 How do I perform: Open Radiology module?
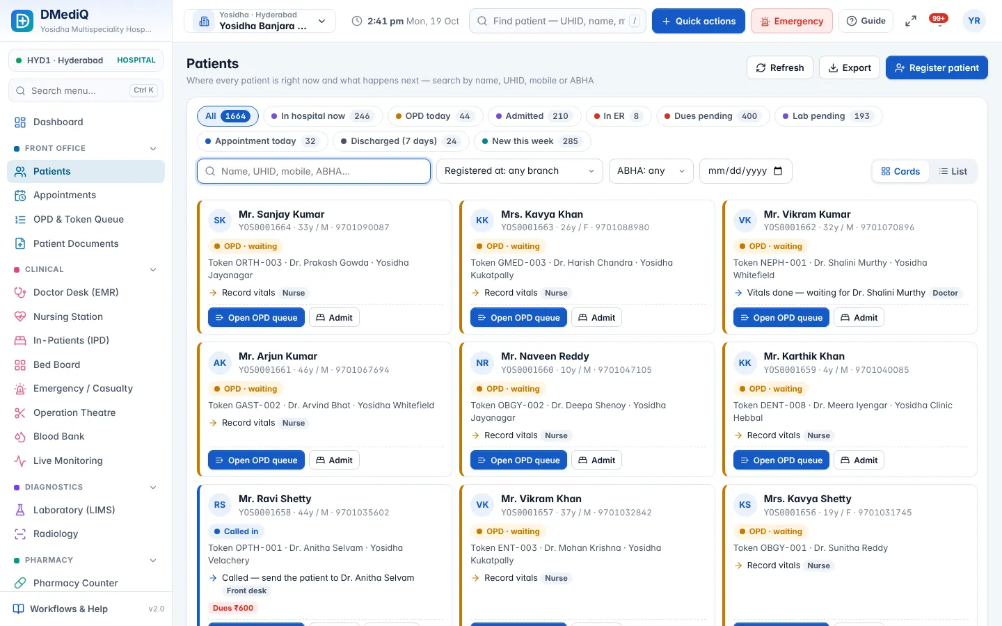[x=86, y=533]
